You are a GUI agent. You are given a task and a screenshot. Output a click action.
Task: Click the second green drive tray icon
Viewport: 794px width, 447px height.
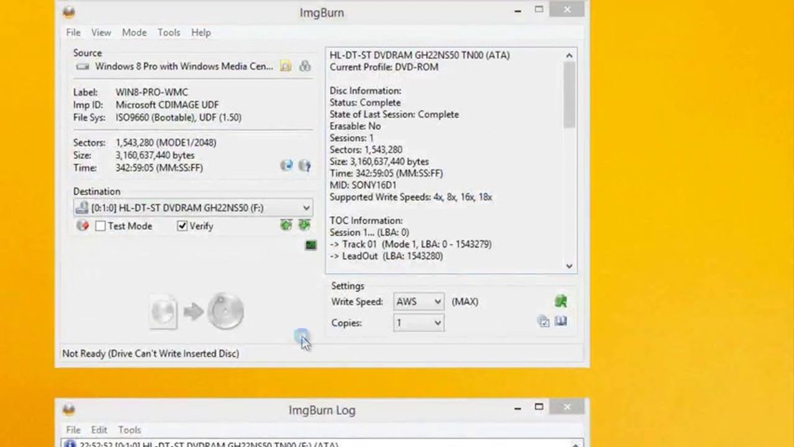[304, 225]
